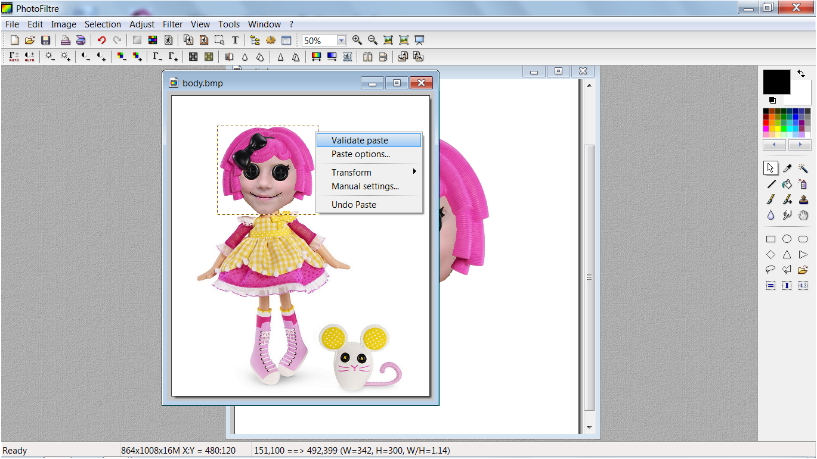Apply Auto levels from the toolbar
Screen dimensions: 817x459
click(x=14, y=57)
